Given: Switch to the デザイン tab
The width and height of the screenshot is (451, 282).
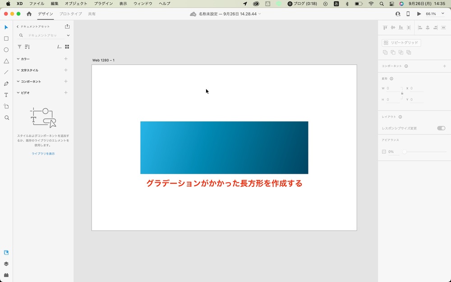Looking at the screenshot, I should (46, 14).
